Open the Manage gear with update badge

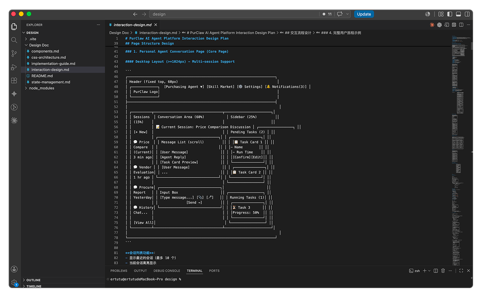click(14, 282)
